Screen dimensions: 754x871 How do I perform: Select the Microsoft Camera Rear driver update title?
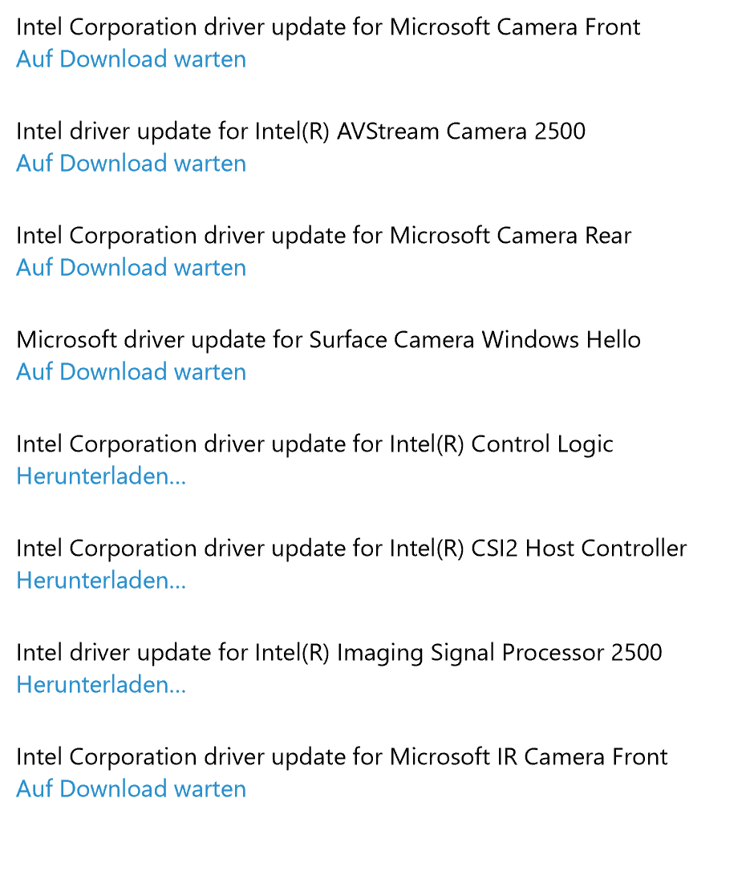pyautogui.click(x=324, y=236)
